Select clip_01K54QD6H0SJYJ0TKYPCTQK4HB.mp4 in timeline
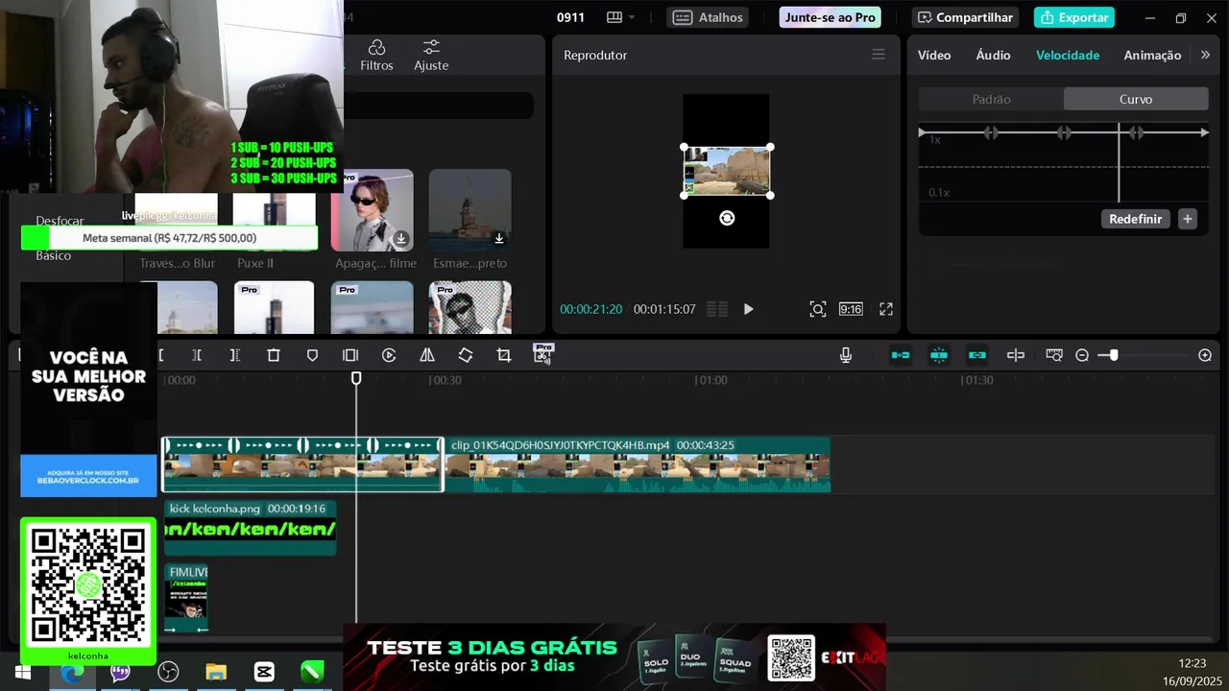1229x691 pixels. pos(638,465)
